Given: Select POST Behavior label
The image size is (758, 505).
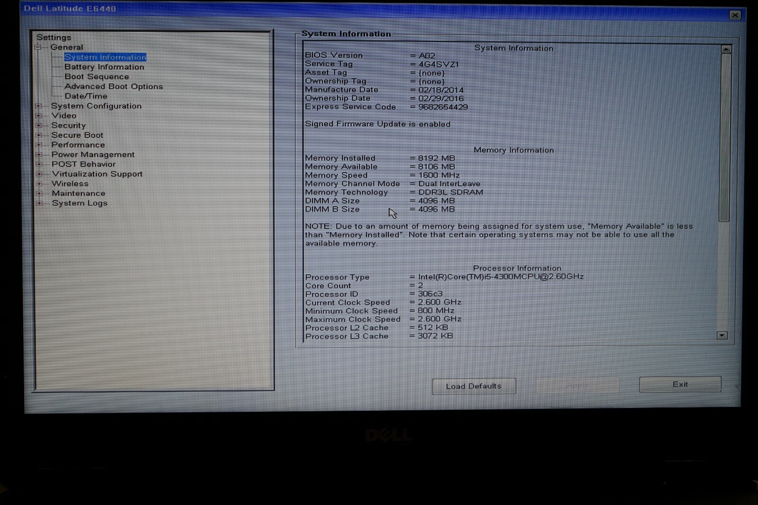Looking at the screenshot, I should click(x=83, y=164).
